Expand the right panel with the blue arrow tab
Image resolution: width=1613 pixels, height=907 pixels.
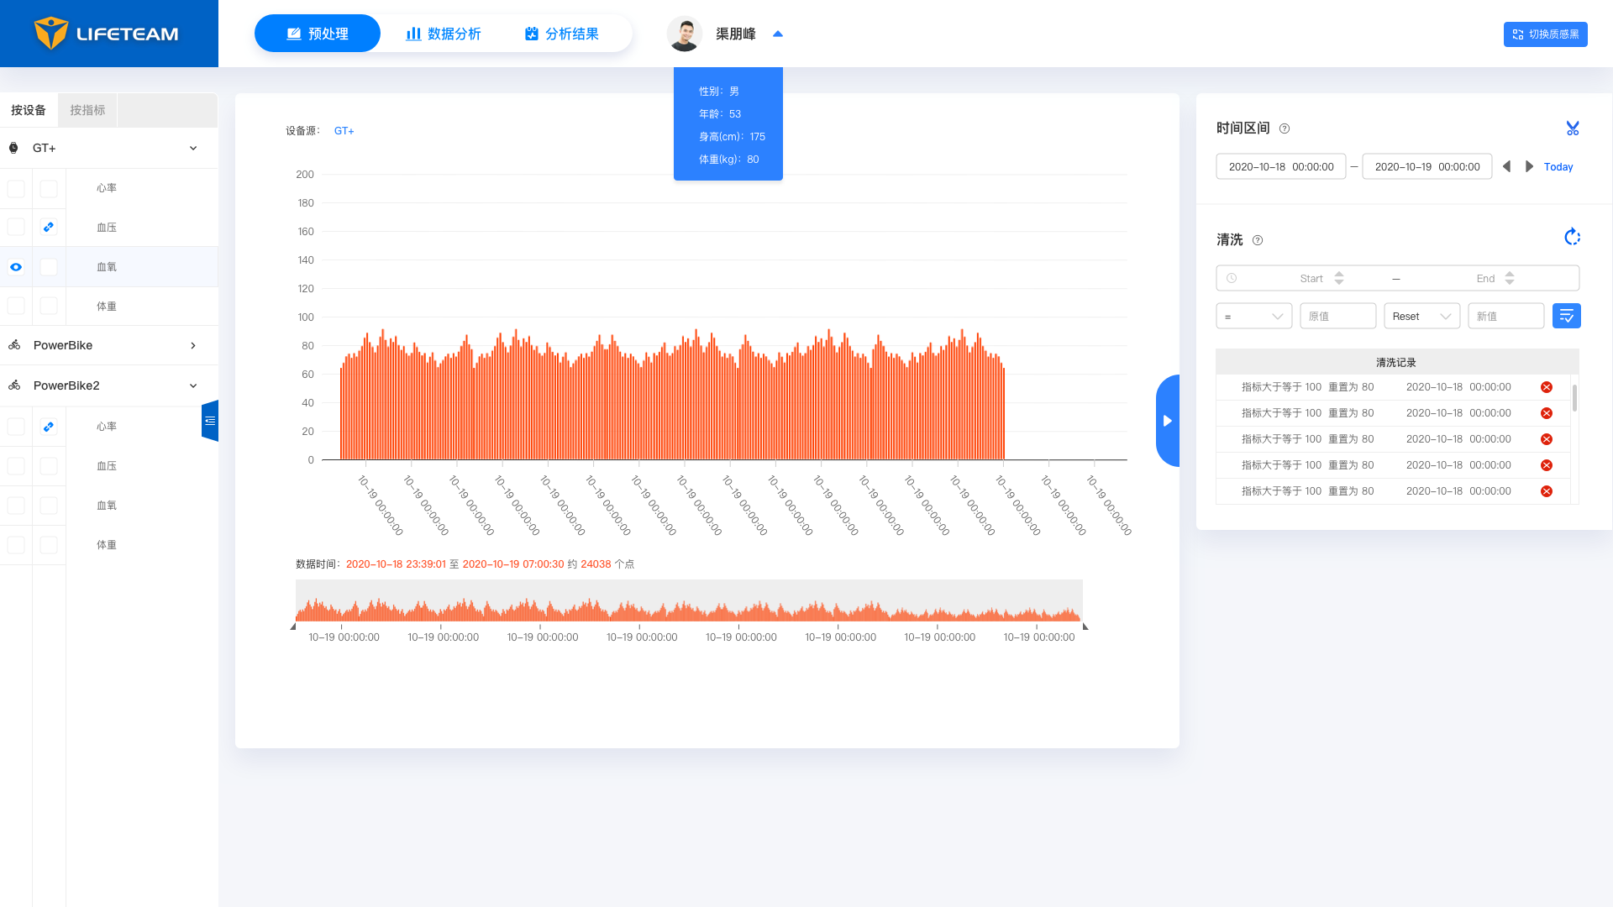coord(1167,421)
